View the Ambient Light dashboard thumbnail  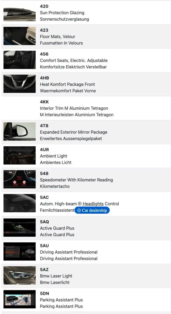[x=19, y=155]
